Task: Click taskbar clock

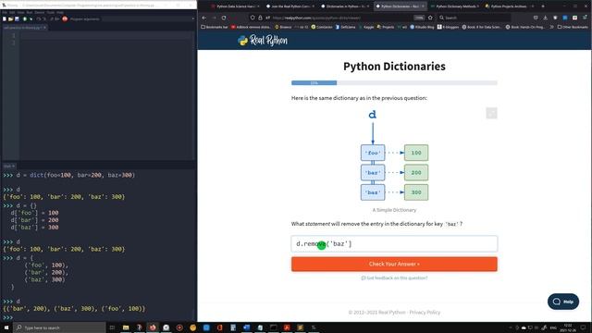Action: (568, 327)
